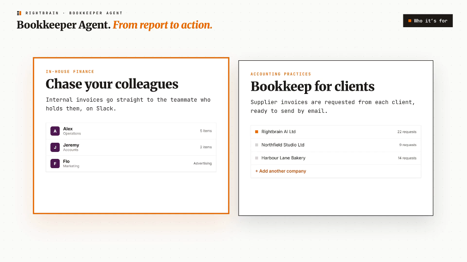
Task: Open the Rightbrain AI Ltd company name
Action: click(278, 132)
